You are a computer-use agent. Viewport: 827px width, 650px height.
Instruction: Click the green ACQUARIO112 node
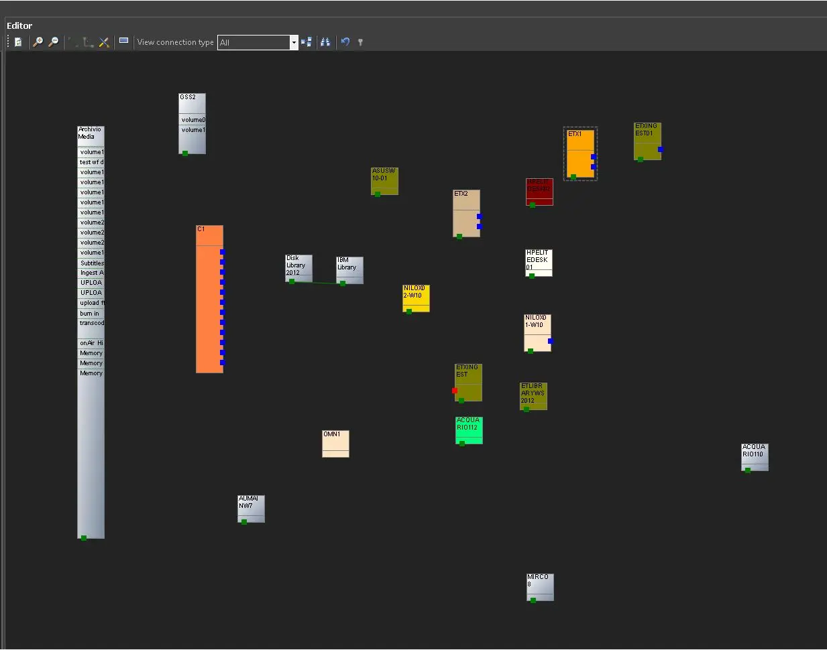[468, 430]
